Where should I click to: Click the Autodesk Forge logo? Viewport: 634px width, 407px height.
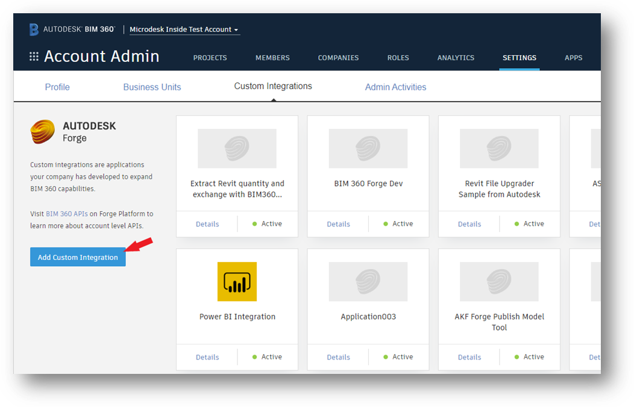point(42,132)
